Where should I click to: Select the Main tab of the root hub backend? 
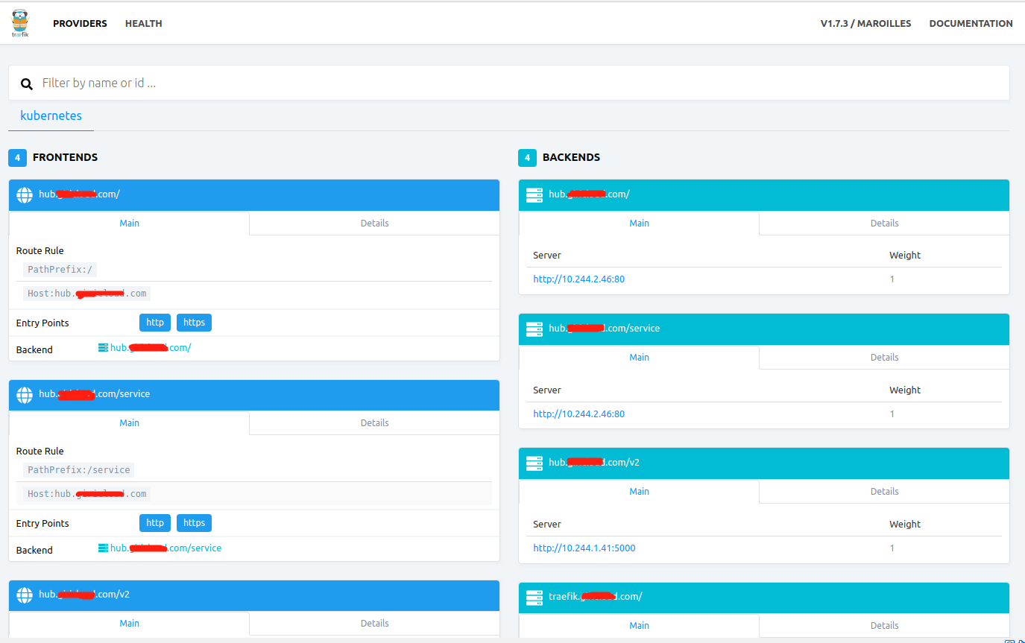(x=639, y=224)
